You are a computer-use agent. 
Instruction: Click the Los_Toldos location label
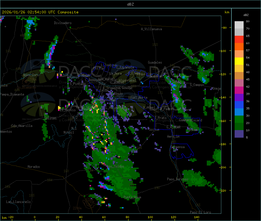pos(115,166)
